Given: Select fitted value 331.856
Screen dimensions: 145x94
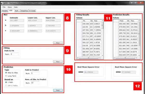Looking at the screenshot, I should 86,49.
